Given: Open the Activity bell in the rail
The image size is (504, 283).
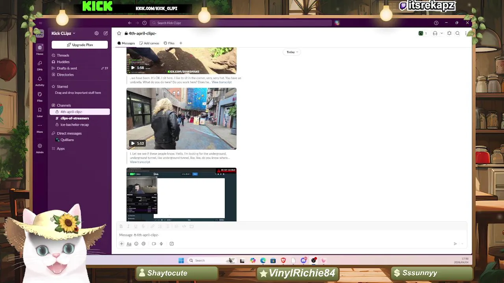Looking at the screenshot, I should point(40,81).
